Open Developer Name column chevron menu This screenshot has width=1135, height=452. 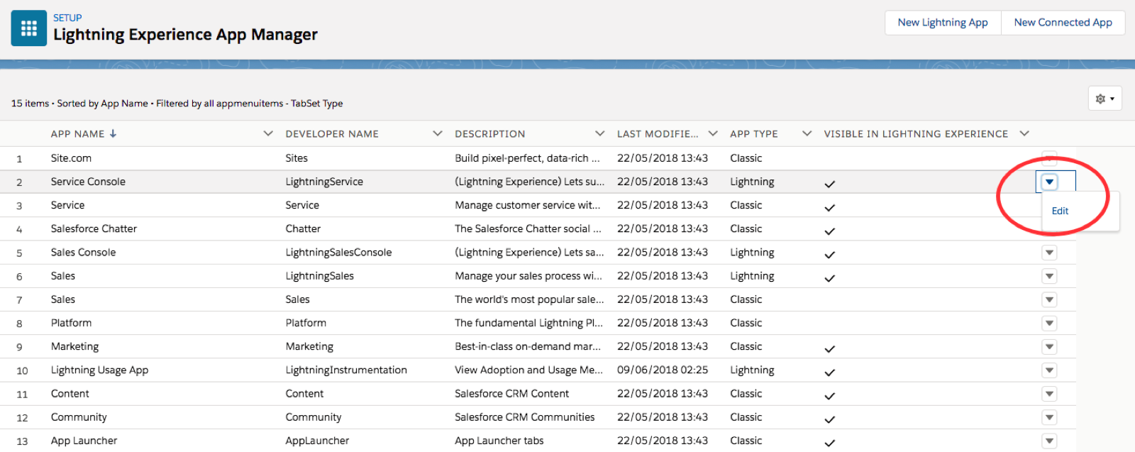click(438, 133)
